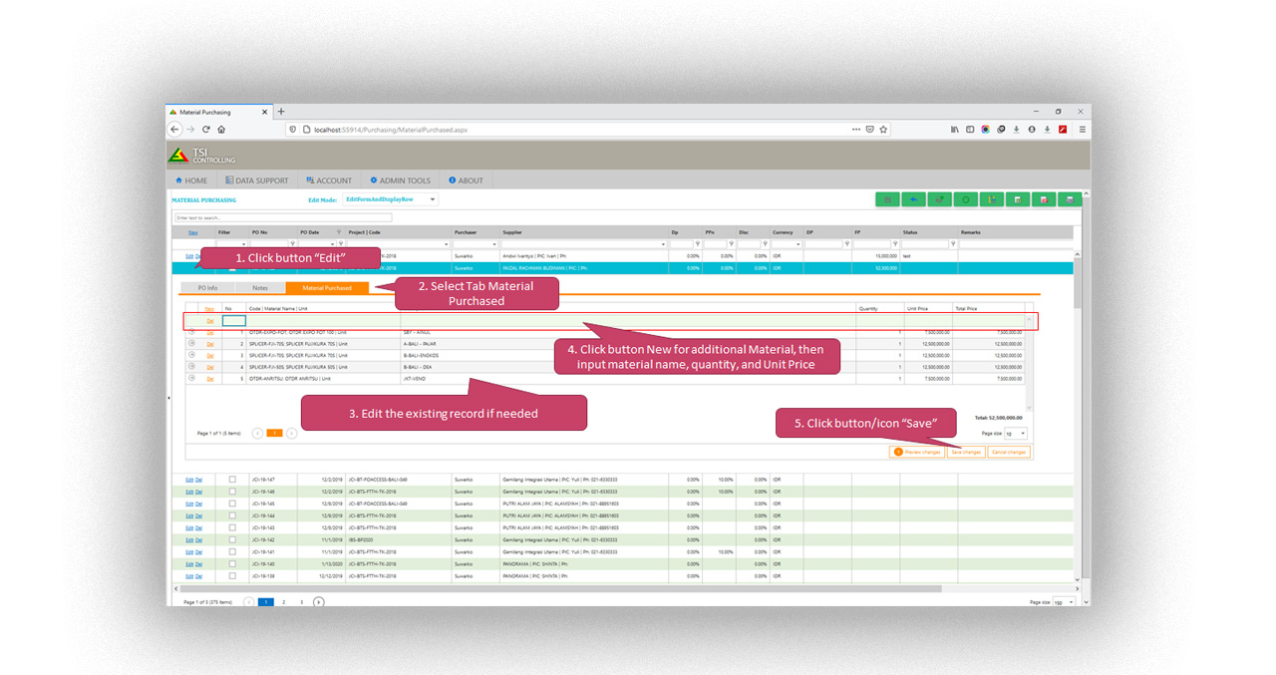Tick the checkbox beside JCI-19-140
1276x675 pixels.
231,564
